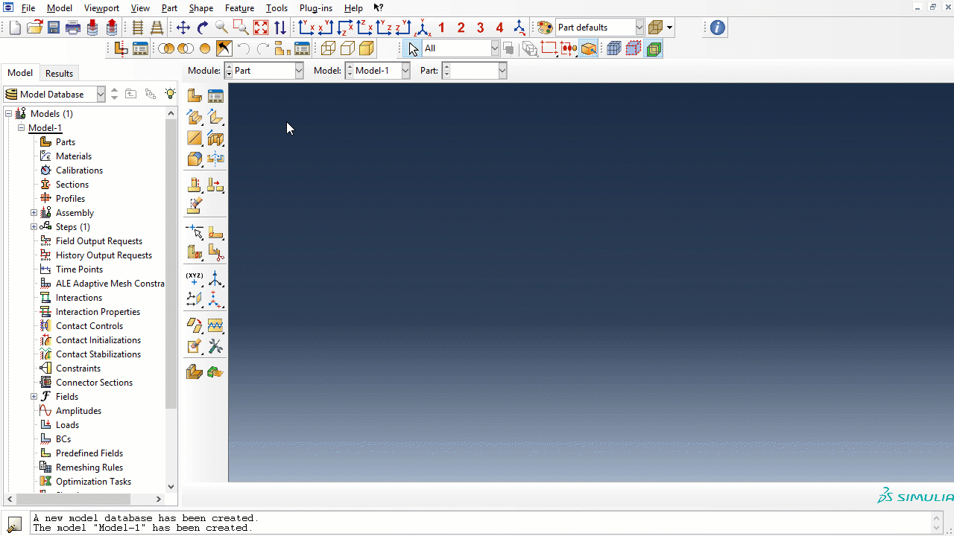Open the Viewport menu
Viewport: 954px width, 536px height.
(x=101, y=8)
